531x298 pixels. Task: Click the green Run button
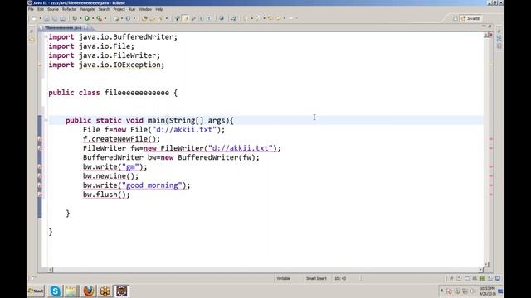[x=87, y=18]
